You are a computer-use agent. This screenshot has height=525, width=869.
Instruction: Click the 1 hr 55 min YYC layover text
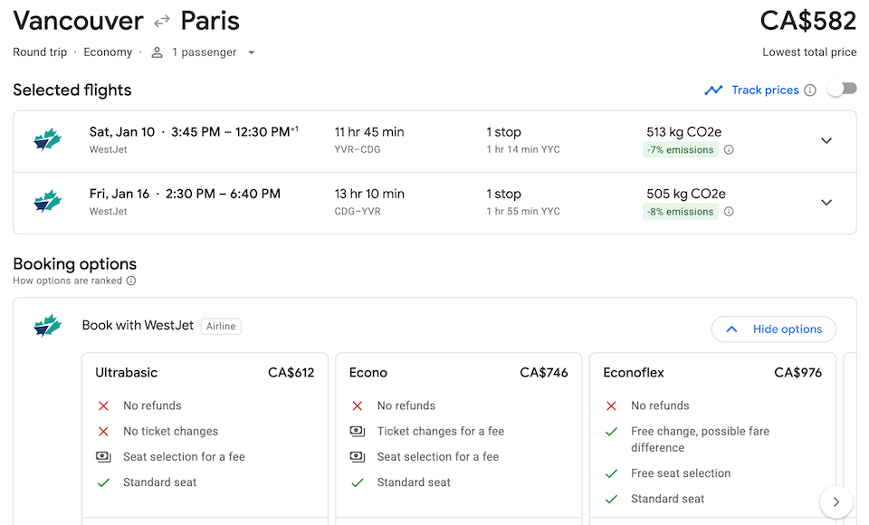pyautogui.click(x=523, y=211)
